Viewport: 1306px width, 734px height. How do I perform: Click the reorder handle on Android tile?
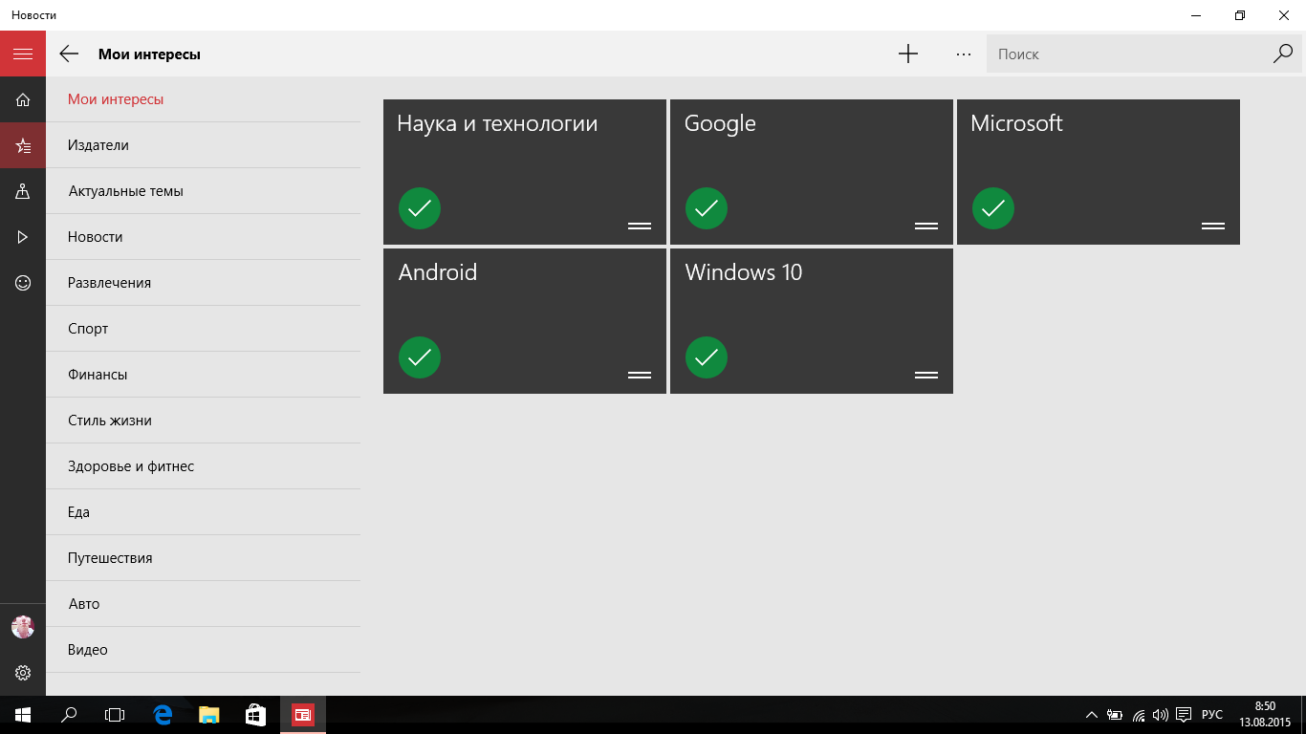[640, 375]
